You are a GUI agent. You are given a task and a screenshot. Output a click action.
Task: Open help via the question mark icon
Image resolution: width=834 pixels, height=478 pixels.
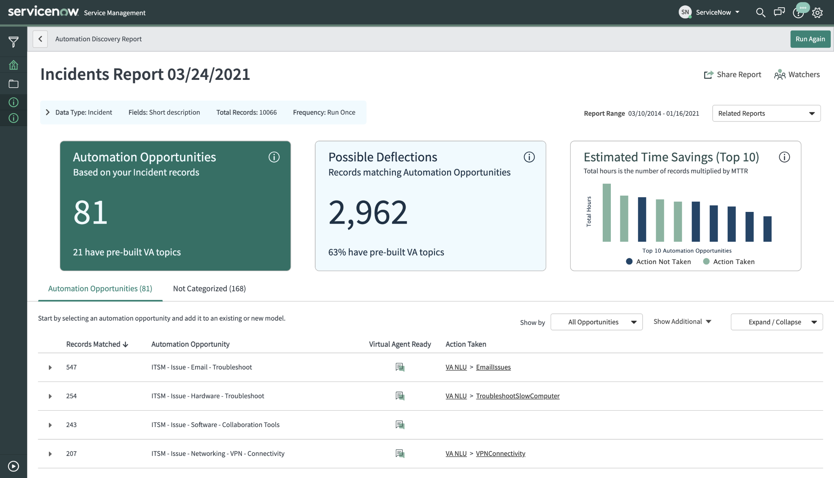point(798,13)
